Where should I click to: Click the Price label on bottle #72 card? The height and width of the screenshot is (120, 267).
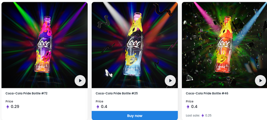tap(9, 101)
